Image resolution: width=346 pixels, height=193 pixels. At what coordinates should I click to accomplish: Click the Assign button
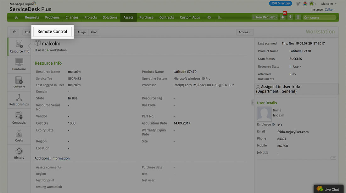pos(81,32)
